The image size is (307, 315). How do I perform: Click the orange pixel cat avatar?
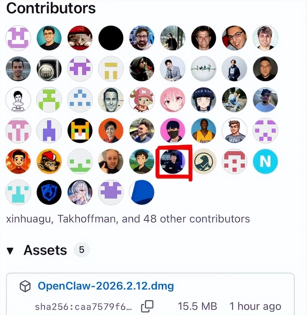80,131
